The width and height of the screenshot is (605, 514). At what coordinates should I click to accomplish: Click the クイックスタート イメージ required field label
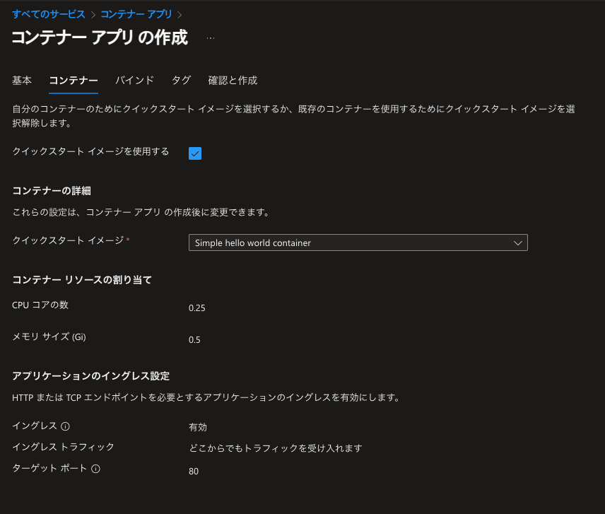[71, 240]
